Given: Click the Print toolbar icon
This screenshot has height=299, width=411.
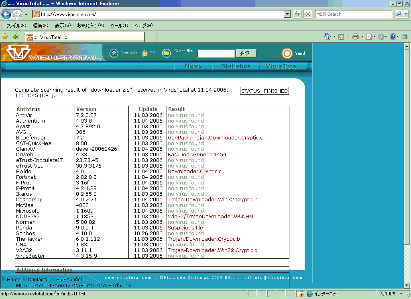Looking at the screenshot, I should tap(356, 37).
